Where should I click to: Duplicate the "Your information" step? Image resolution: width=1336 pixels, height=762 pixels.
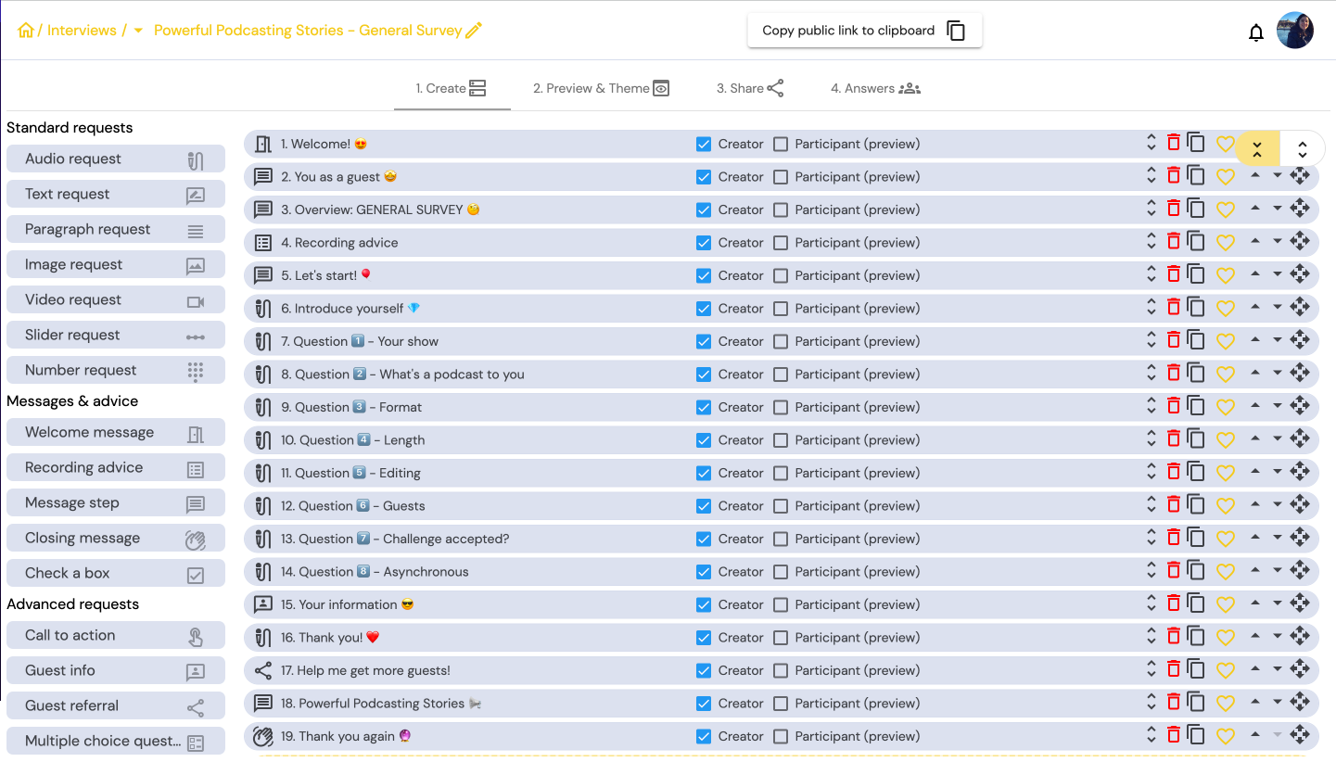pos(1196,603)
